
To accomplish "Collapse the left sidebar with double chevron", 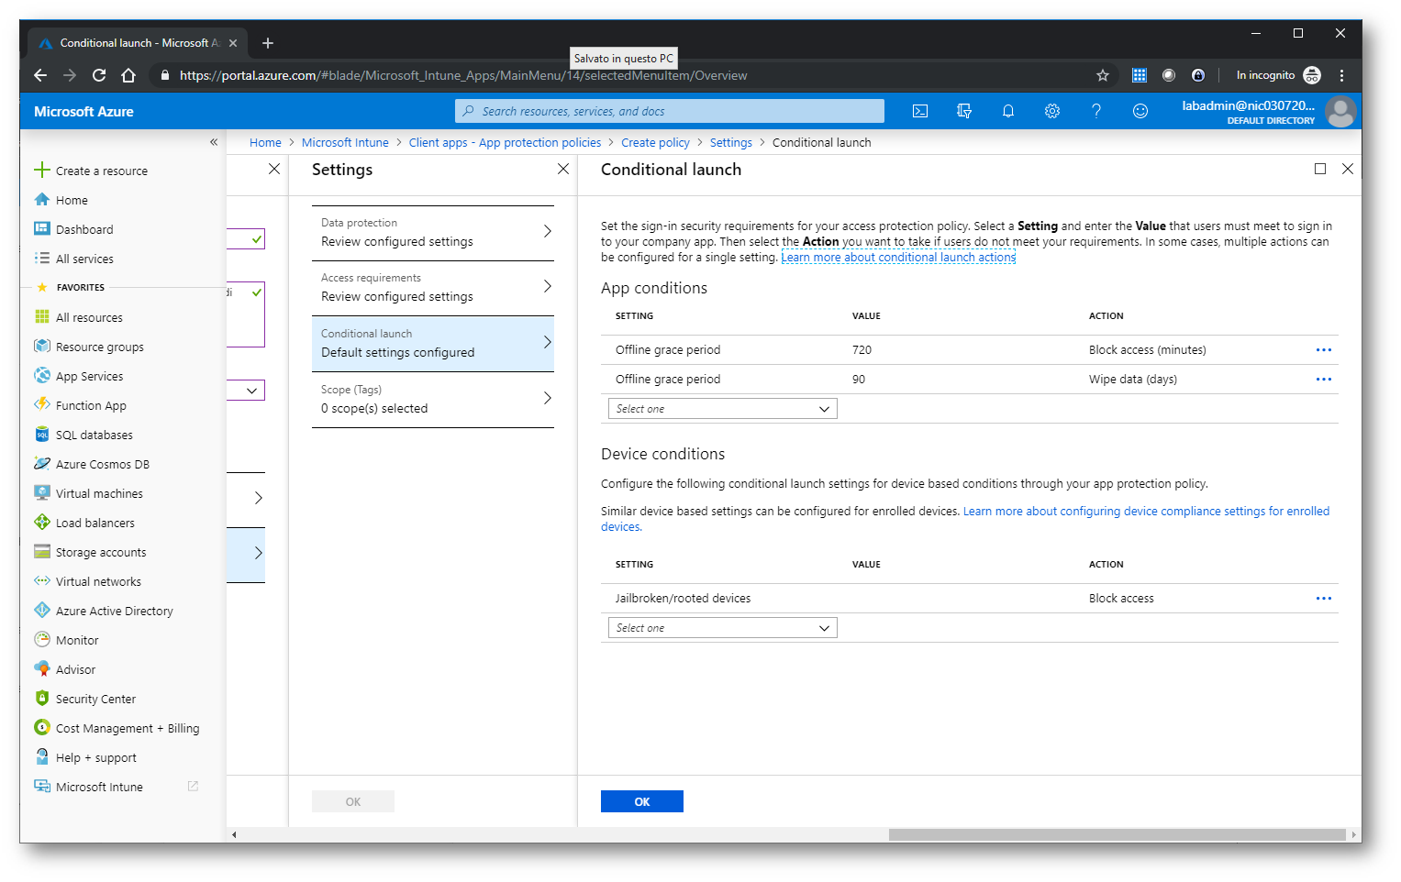I will click(214, 142).
